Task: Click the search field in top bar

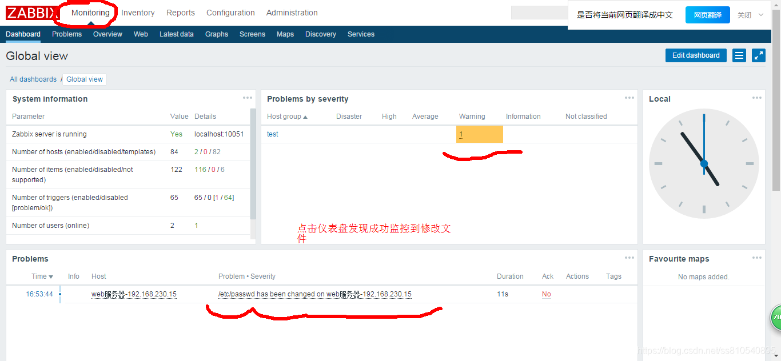Action: [x=539, y=13]
